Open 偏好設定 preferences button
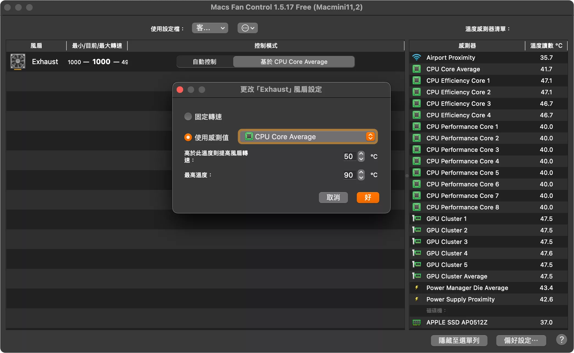The image size is (574, 353). tap(521, 340)
